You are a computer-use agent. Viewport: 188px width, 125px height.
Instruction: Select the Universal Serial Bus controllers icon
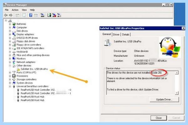(14, 86)
